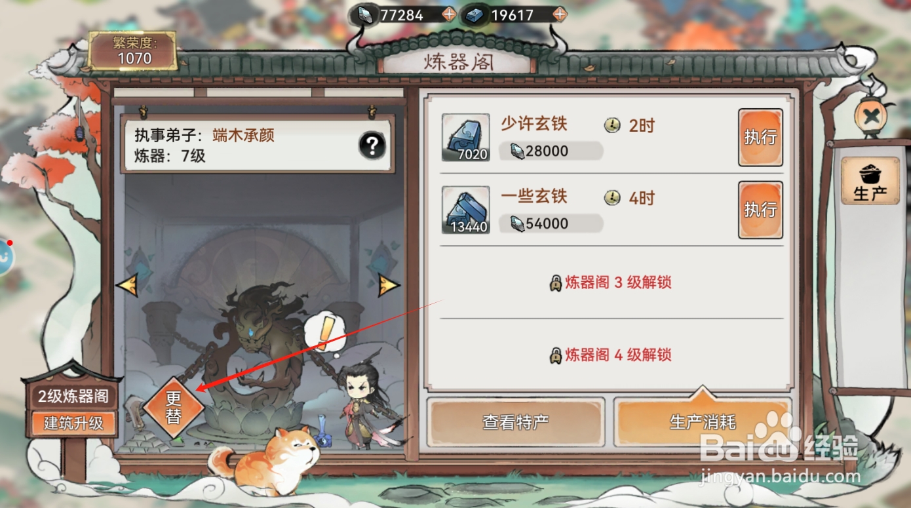Tap the locked 炼器阁 4 级解锁 slot

611,355
